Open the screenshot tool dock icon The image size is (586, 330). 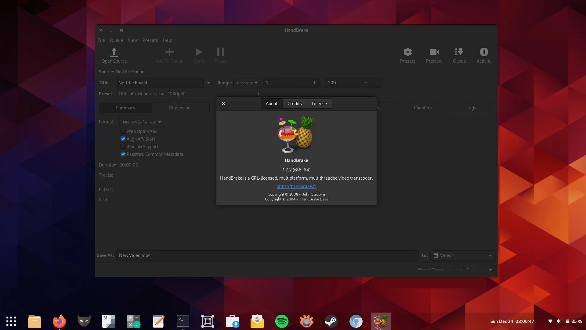point(208,321)
